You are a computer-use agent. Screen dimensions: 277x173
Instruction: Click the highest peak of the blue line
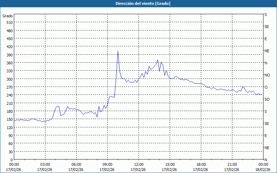click(x=118, y=51)
